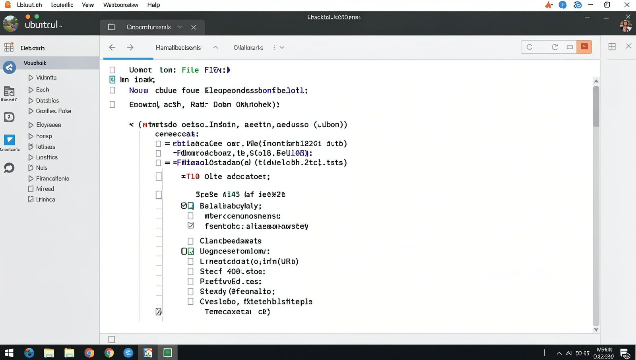
Task: Click the forward arrow in the navigation bar
Action: [x=130, y=47]
